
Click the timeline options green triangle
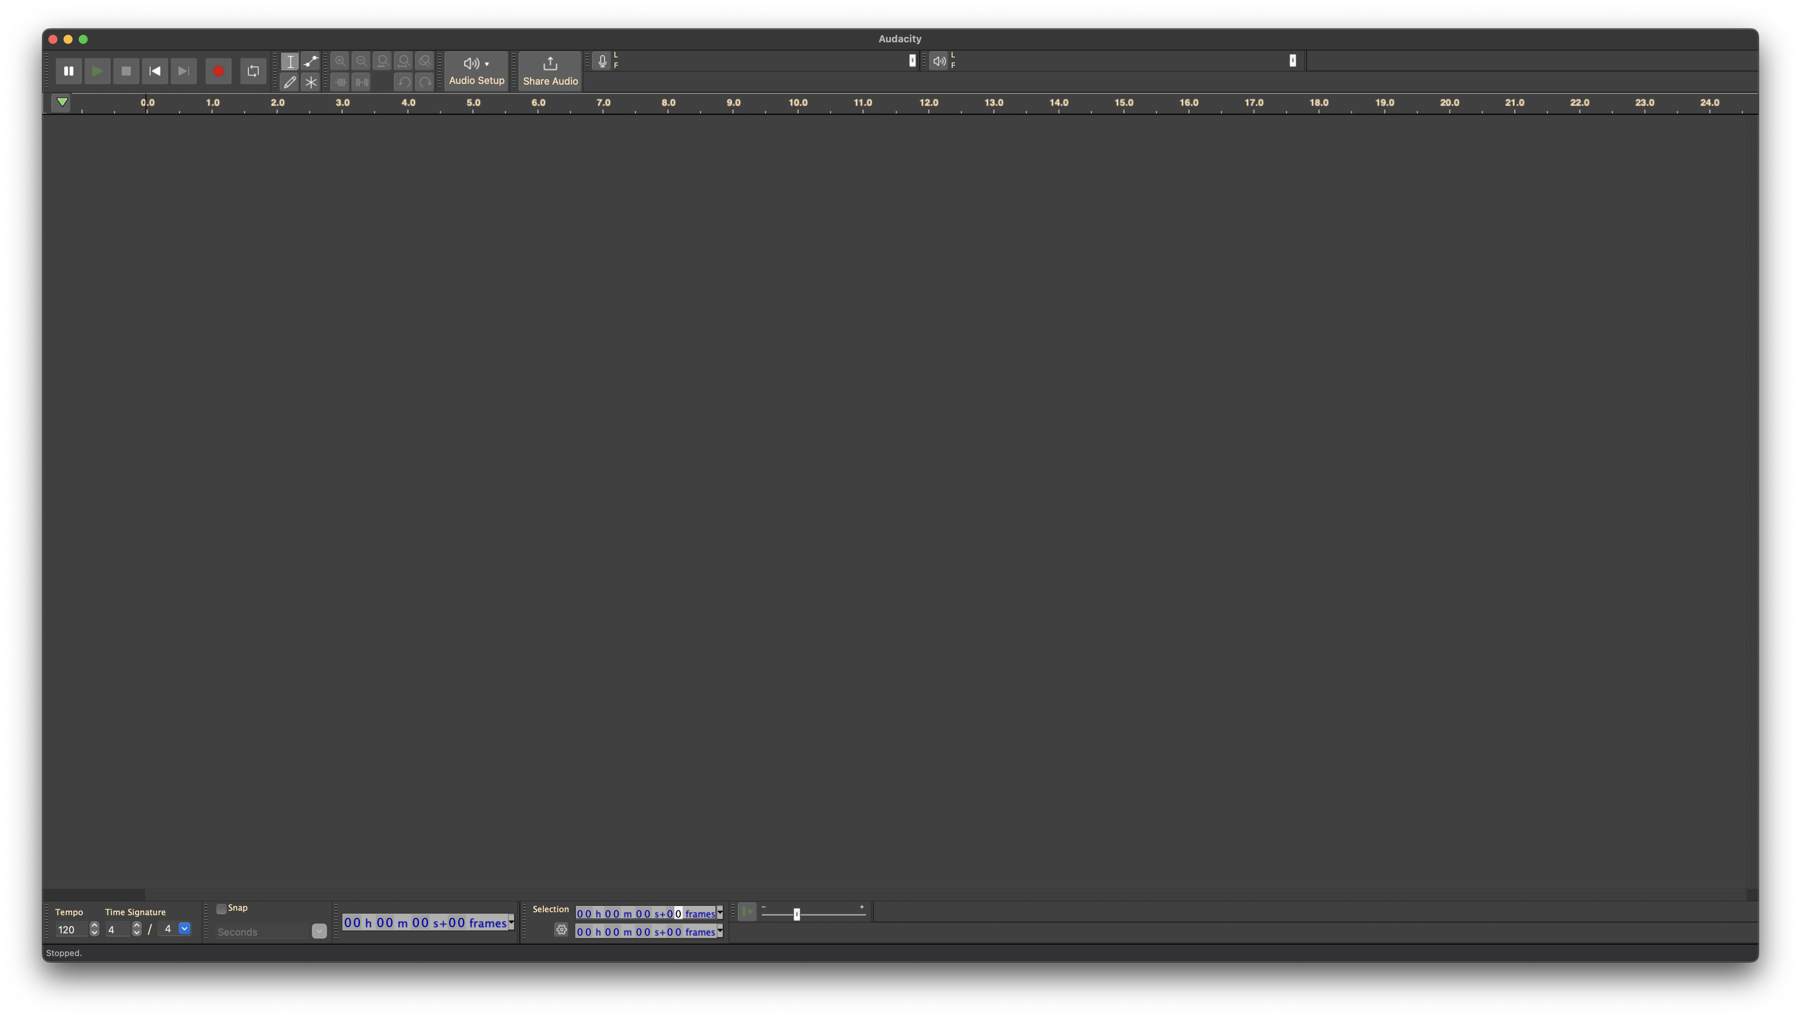coord(62,102)
